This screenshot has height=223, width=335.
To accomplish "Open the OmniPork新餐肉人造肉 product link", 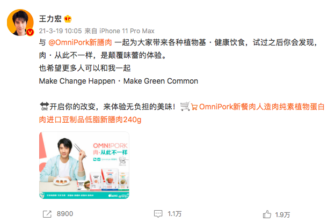I will (262, 107).
